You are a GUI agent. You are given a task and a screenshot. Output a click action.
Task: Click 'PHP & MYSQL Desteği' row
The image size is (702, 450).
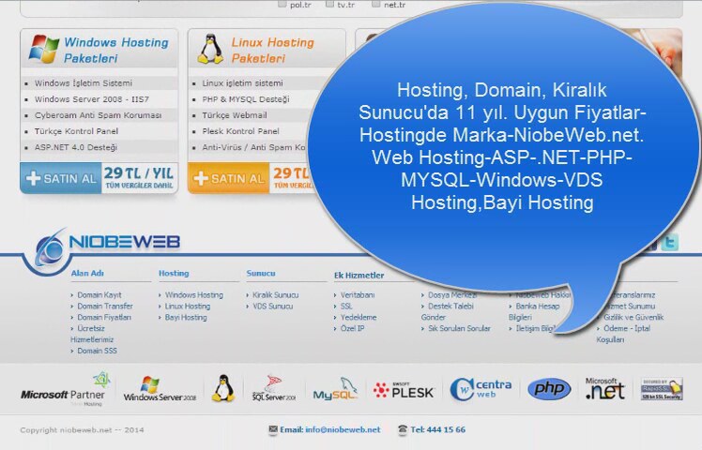tap(255, 99)
